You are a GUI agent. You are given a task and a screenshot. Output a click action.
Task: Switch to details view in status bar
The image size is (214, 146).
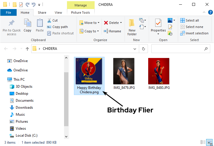tap(203, 143)
